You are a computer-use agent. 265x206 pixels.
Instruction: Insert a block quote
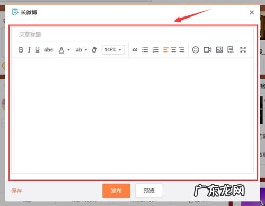coord(135,50)
